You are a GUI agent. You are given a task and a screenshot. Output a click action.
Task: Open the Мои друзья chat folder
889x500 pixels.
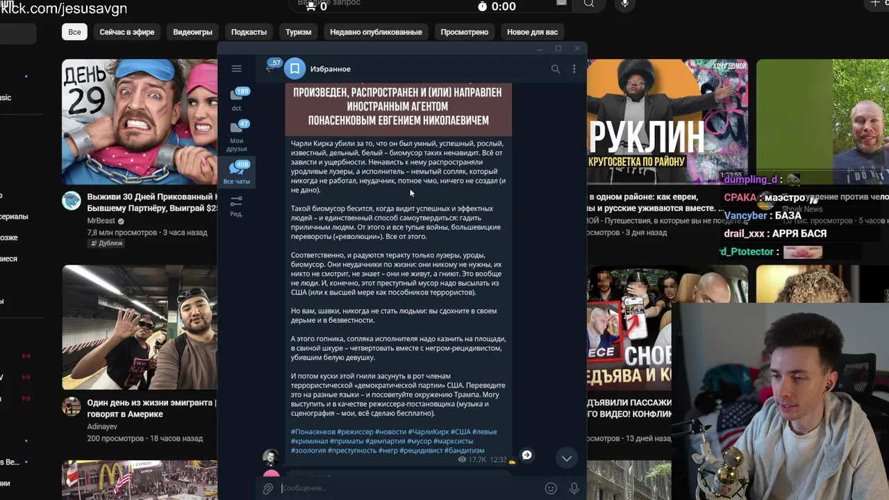pyautogui.click(x=236, y=136)
